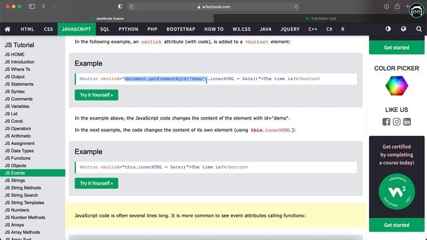Show Safari sidebar panel icon
427x240 pixels.
click(32, 7)
